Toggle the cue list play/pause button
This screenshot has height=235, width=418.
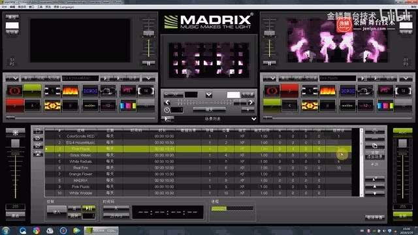point(89,208)
